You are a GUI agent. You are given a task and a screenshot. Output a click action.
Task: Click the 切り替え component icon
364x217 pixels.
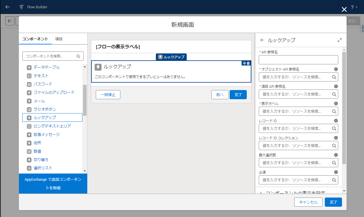click(29, 160)
